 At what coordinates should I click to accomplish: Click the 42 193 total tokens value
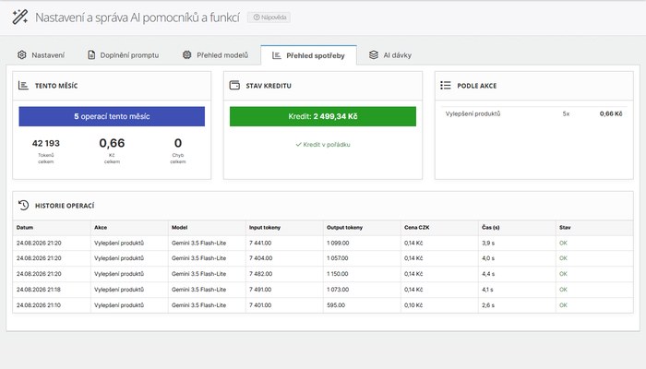tap(46, 143)
